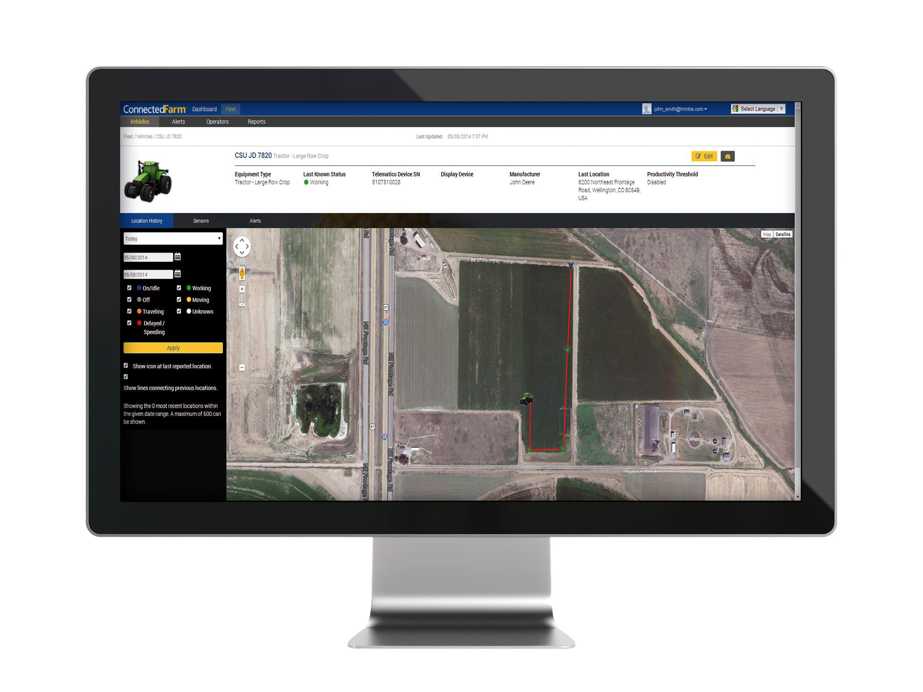Open calendar picker for start date

pos(177,257)
